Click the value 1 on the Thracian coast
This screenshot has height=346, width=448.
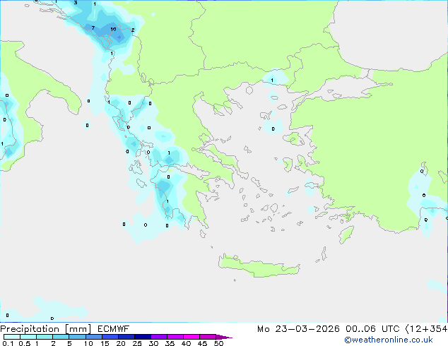pos(272,80)
